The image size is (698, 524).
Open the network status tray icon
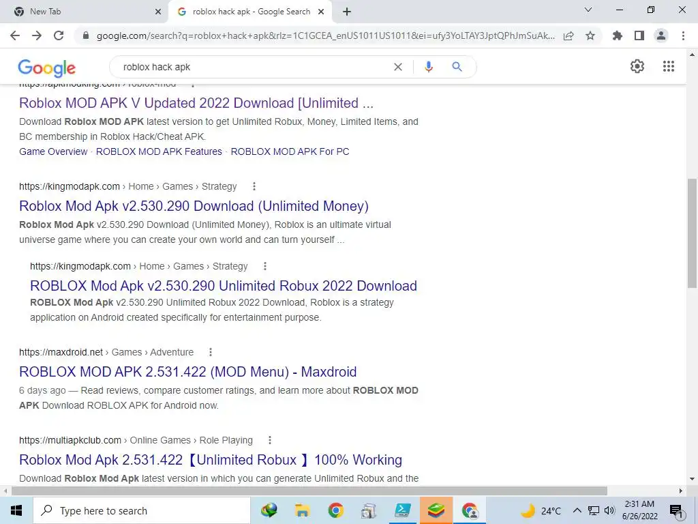(x=594, y=510)
